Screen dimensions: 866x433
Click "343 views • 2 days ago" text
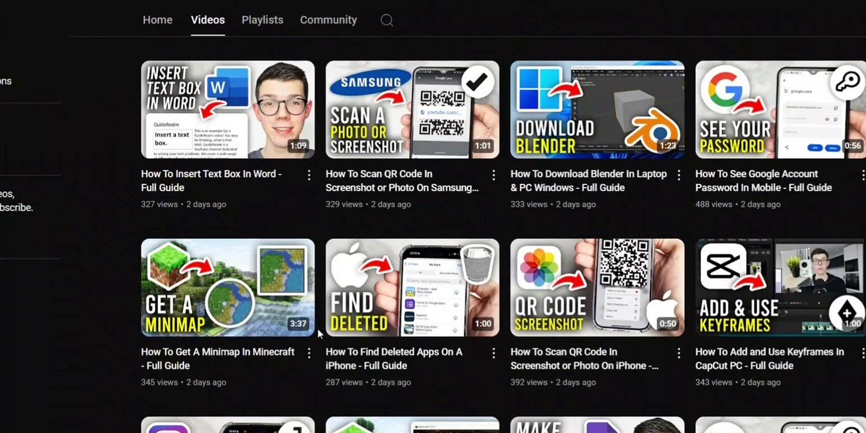[x=739, y=382]
